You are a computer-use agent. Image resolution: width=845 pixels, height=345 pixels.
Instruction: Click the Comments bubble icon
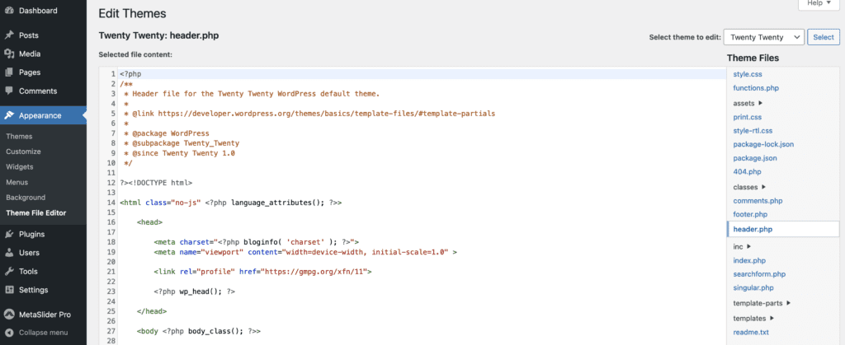(8, 91)
